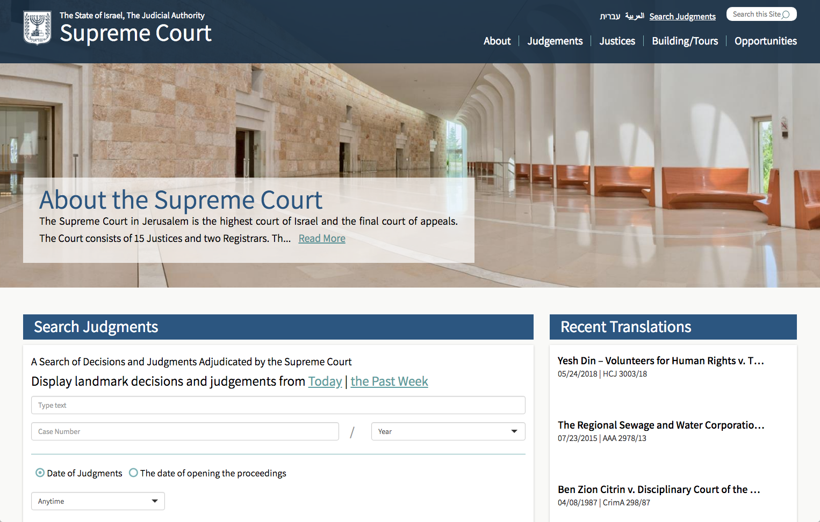The width and height of the screenshot is (820, 522).
Task: Focus the Case Number field
Action: pyautogui.click(x=185, y=431)
